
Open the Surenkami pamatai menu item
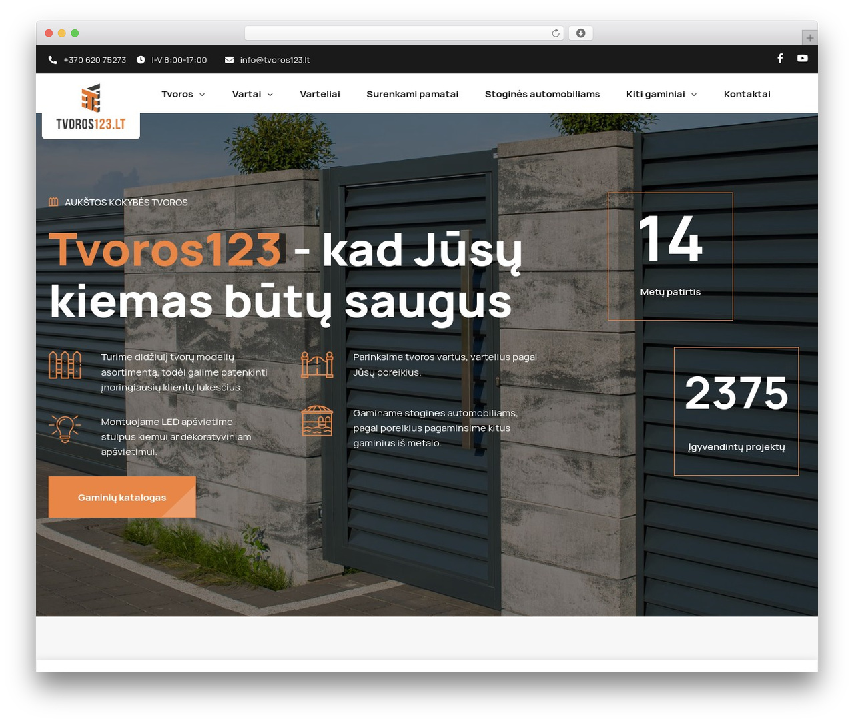tap(412, 94)
